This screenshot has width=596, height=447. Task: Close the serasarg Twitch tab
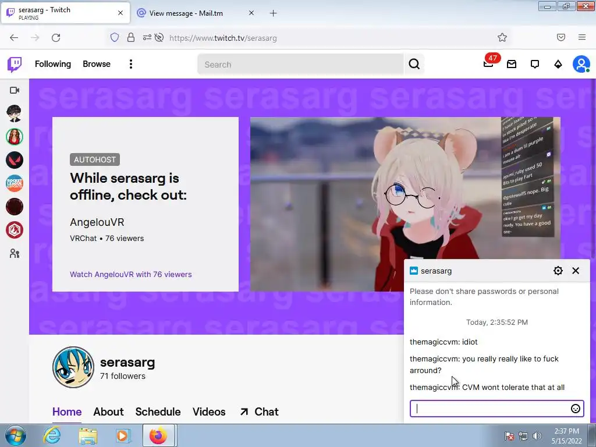click(120, 13)
